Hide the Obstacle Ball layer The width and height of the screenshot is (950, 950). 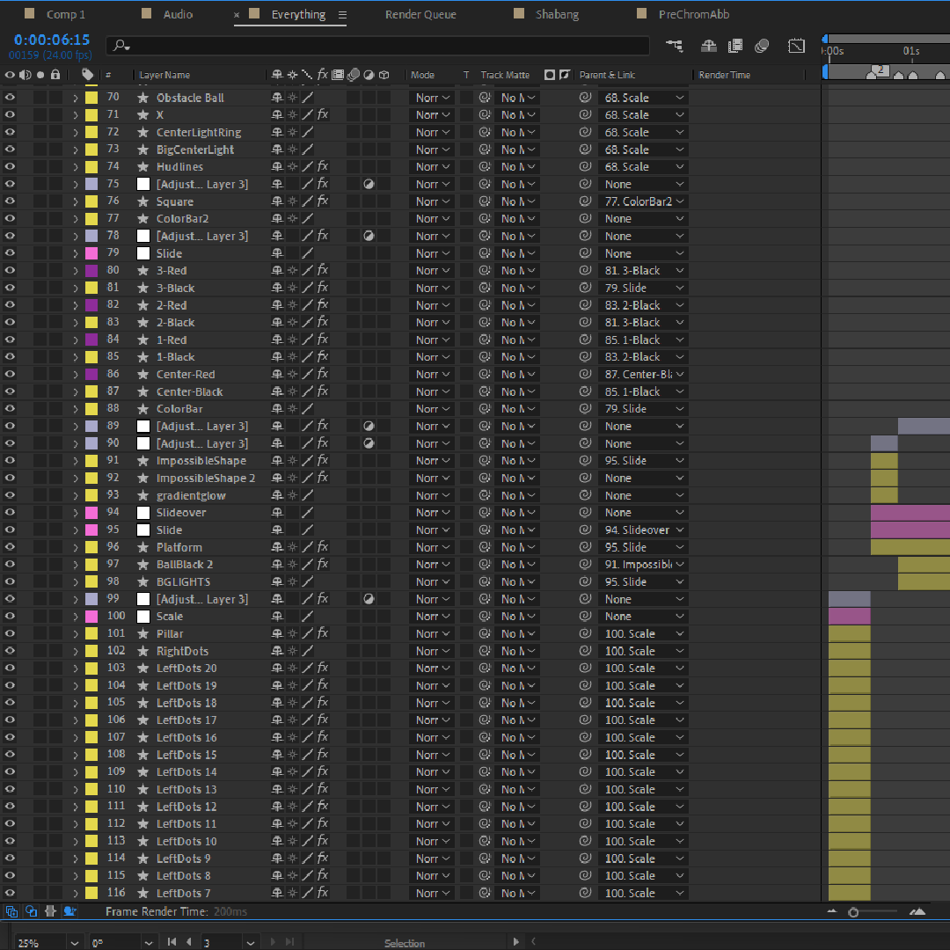coord(10,98)
